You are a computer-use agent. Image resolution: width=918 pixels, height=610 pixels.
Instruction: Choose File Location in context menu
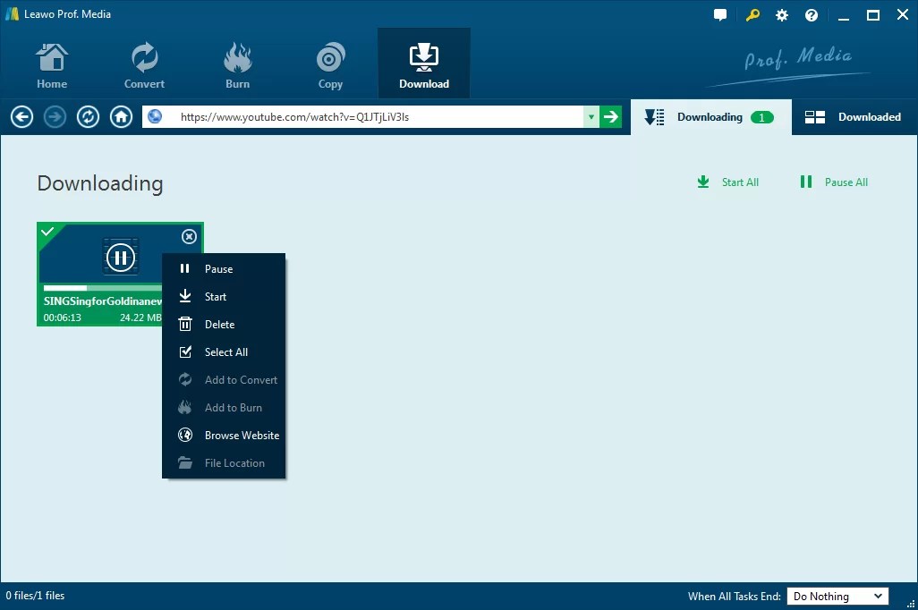(224, 463)
